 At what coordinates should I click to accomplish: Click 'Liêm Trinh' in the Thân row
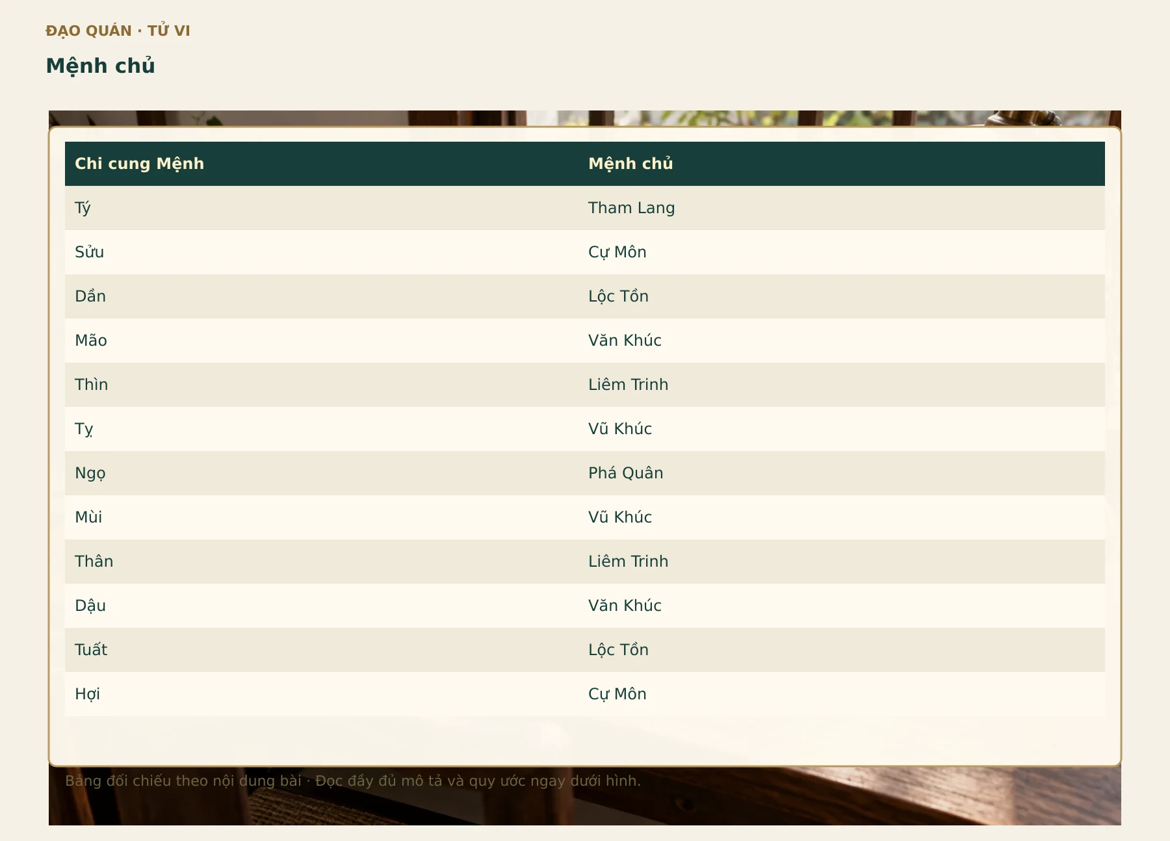(628, 562)
